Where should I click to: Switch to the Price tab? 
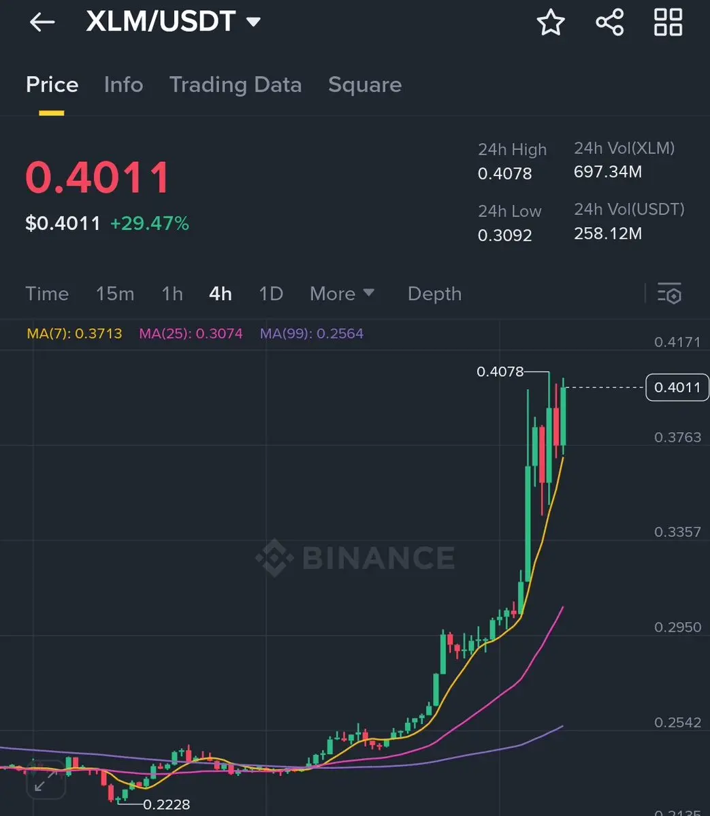click(x=52, y=85)
